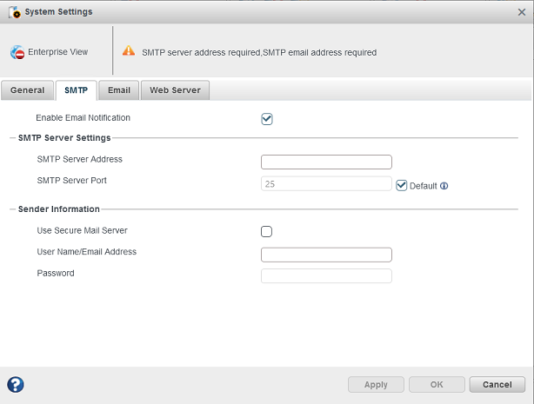
Task: Select the SMTP tab
Action: [x=76, y=90]
